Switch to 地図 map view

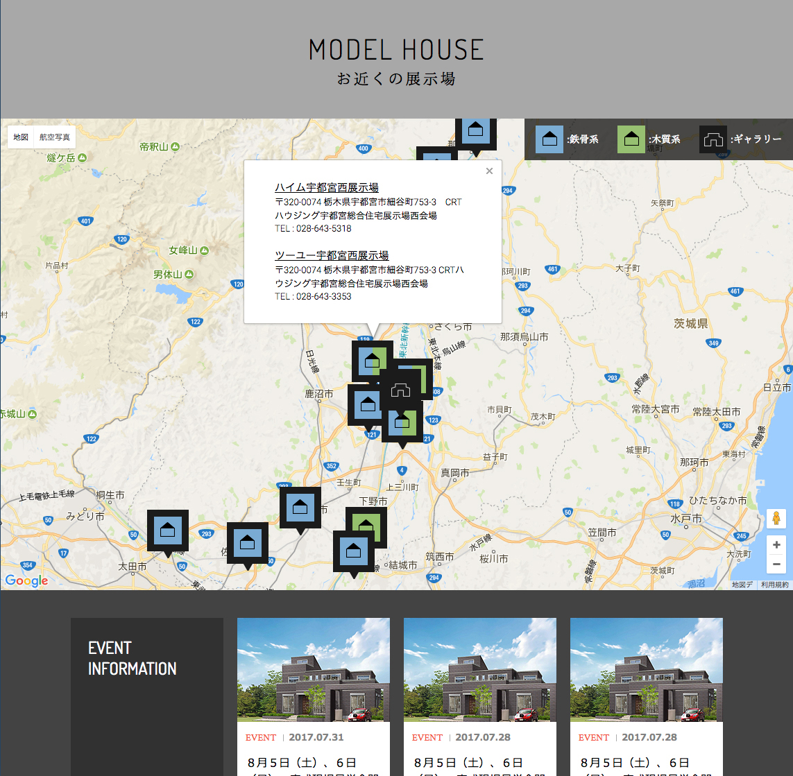(x=21, y=137)
